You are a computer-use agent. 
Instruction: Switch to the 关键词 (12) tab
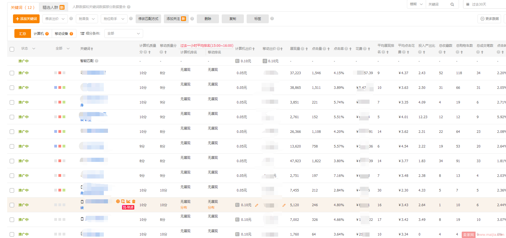tap(23, 7)
